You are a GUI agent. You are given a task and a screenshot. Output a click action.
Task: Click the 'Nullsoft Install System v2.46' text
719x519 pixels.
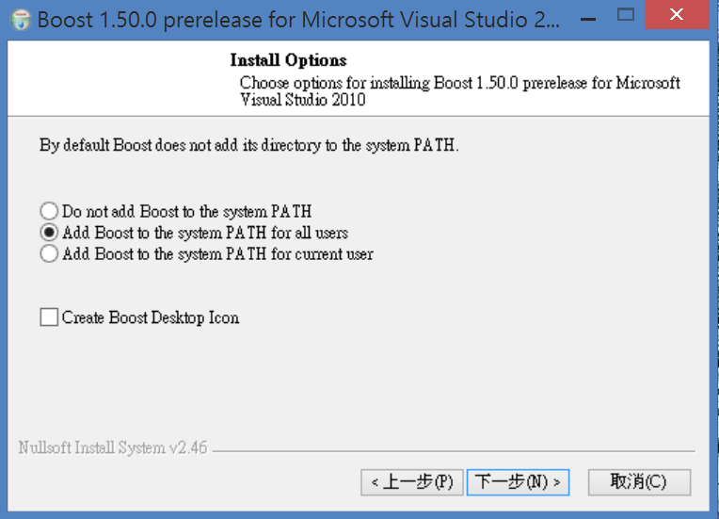tap(112, 447)
